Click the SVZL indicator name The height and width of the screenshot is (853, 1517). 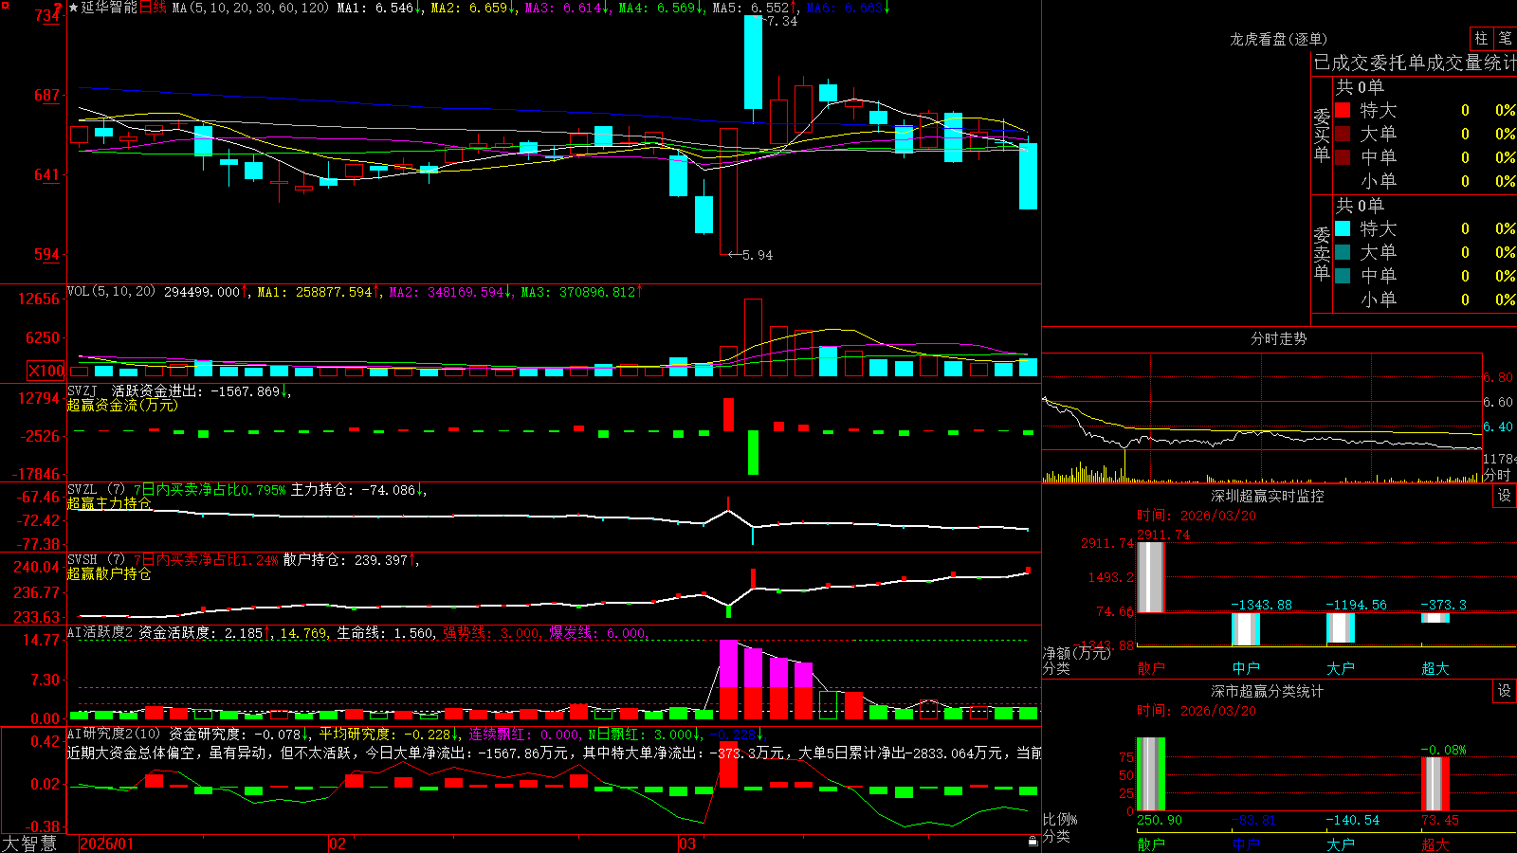point(82,489)
